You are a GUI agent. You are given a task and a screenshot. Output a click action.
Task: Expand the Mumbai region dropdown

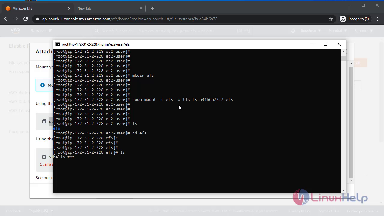tap(338, 31)
